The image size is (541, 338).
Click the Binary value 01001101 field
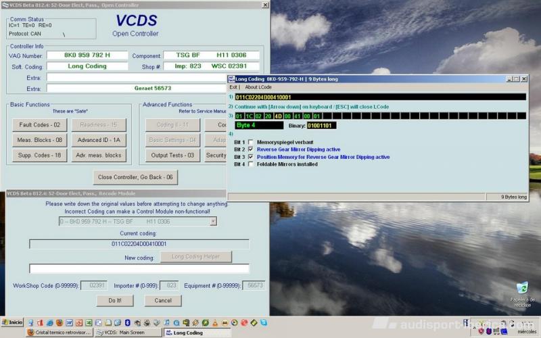coord(321,126)
